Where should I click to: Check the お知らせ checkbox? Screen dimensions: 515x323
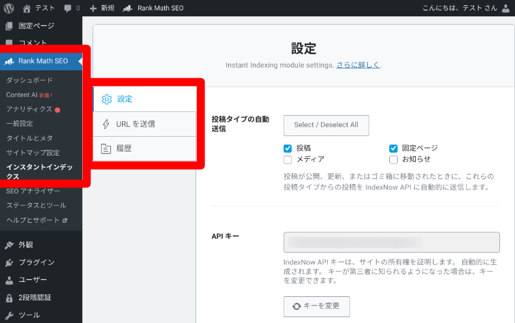click(393, 159)
